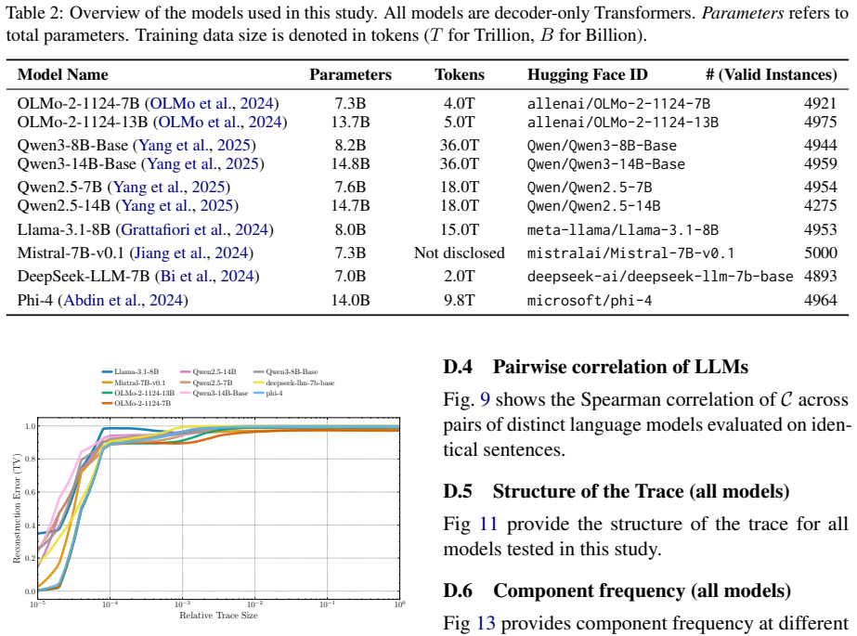
Task: Jump to Figure 13 reference link
Action: tap(486, 623)
